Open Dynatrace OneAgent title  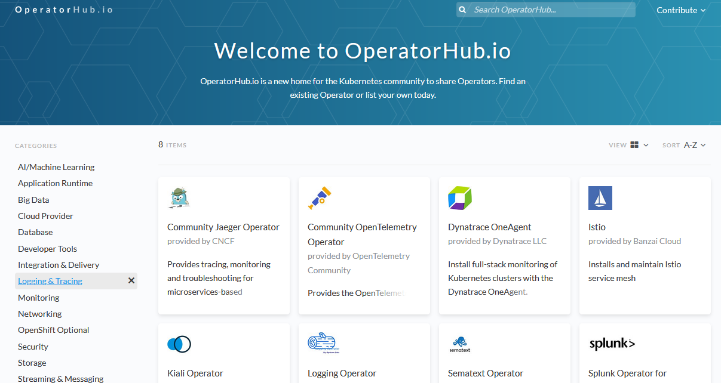tap(489, 227)
